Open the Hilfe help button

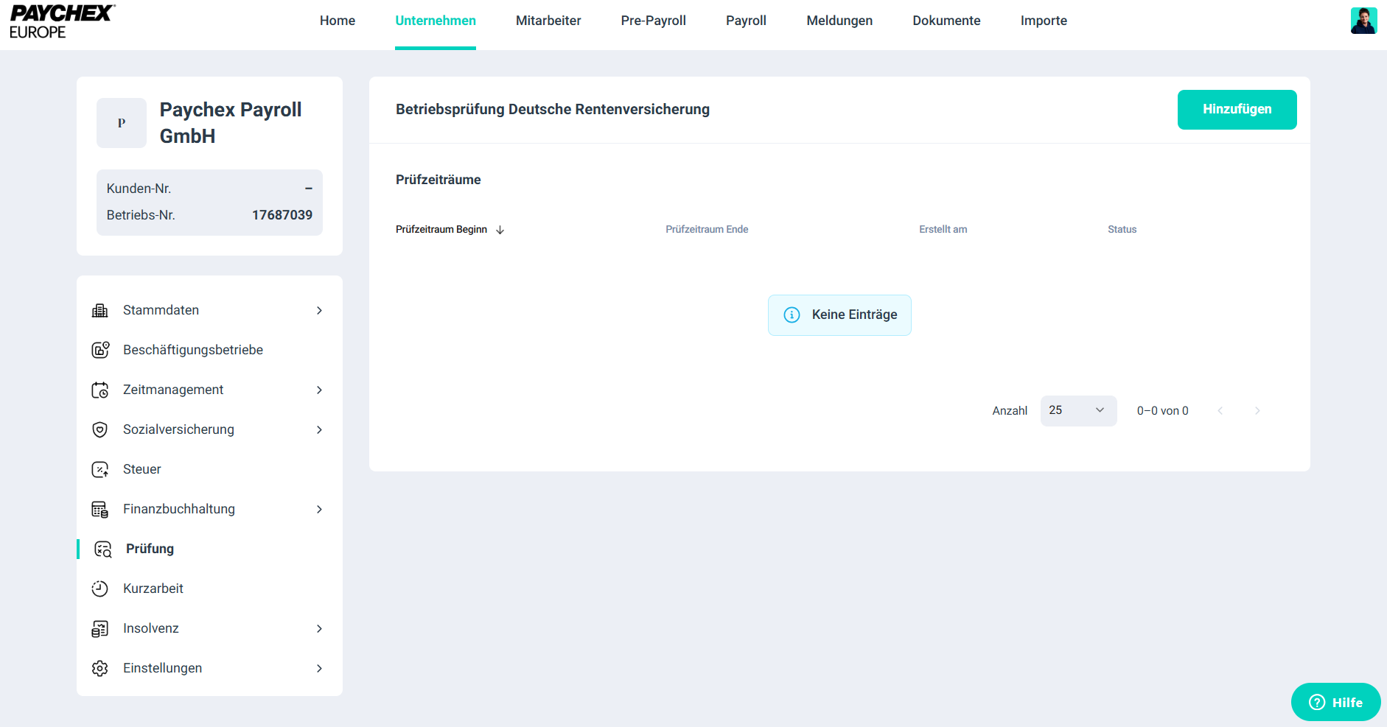(x=1335, y=702)
